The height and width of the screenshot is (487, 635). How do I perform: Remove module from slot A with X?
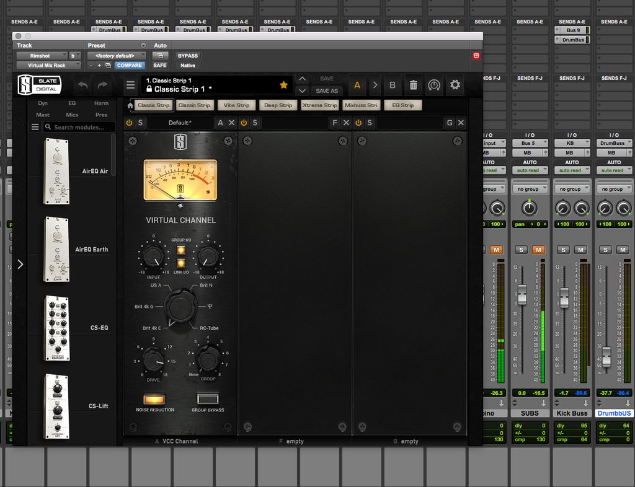(231, 123)
